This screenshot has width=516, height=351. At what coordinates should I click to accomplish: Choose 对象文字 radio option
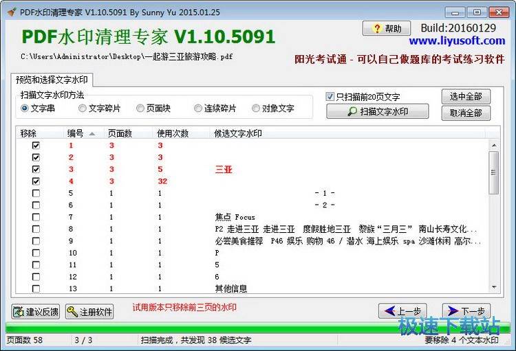(256, 109)
